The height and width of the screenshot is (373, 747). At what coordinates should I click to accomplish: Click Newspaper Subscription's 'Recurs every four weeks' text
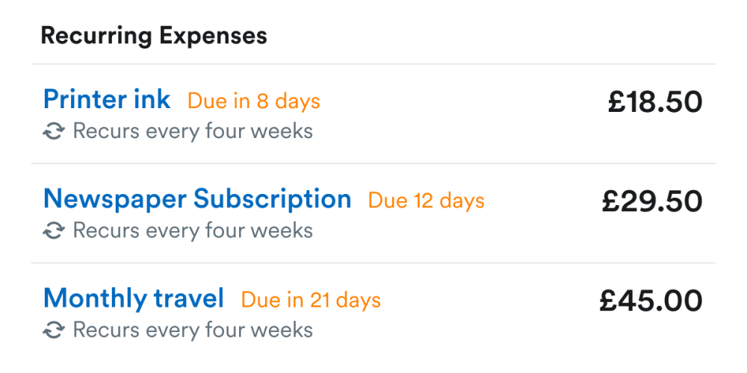tap(193, 231)
